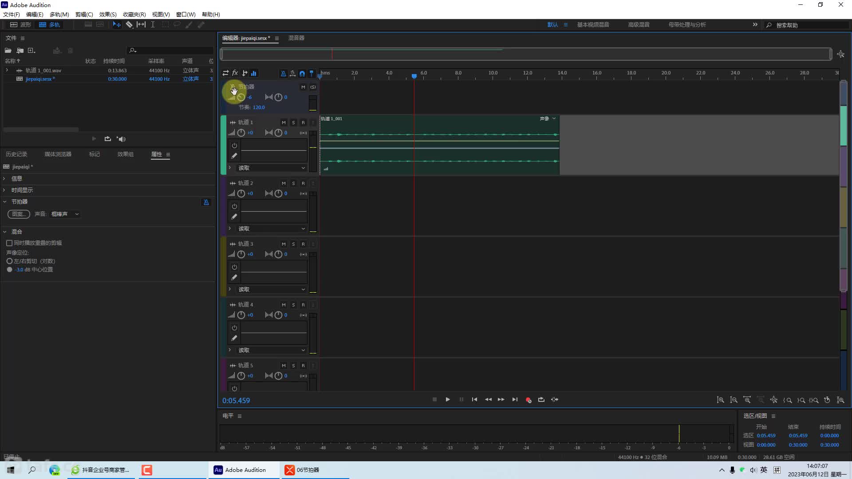The height and width of the screenshot is (479, 852).
Task: Switch to the 混音器 tab
Action: (x=296, y=38)
